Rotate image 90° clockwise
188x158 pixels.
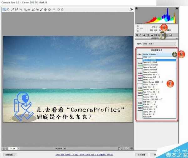(x=62, y=10)
